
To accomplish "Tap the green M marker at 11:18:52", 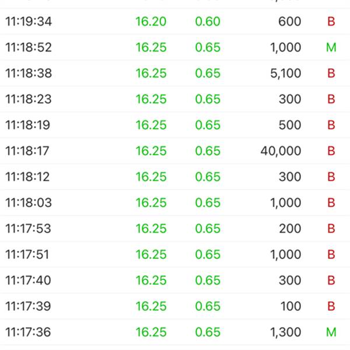I will click(x=331, y=47).
